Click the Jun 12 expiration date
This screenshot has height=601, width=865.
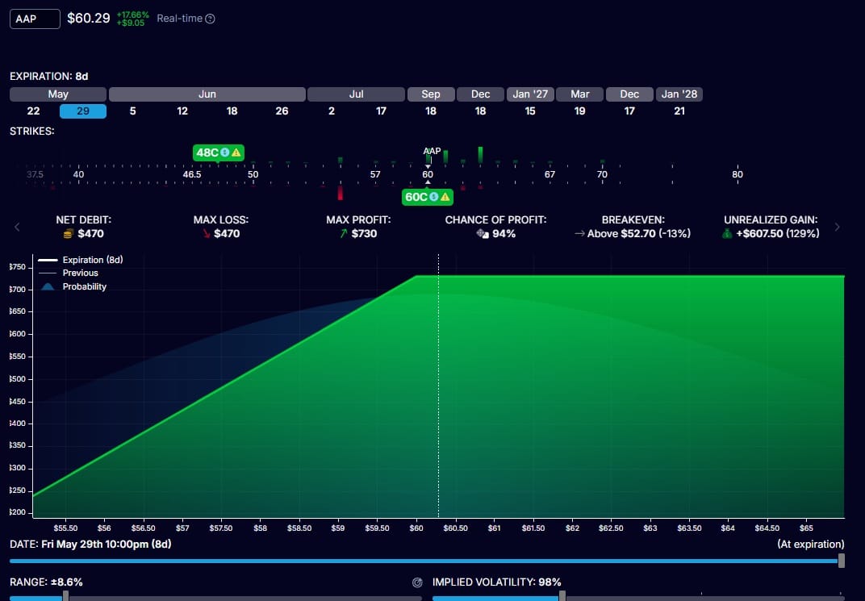[x=182, y=111]
